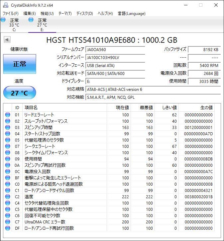The width and height of the screenshot is (224, 241).
Task: Click the 最悪値 column header
Action: pyautogui.click(x=143, y=108)
